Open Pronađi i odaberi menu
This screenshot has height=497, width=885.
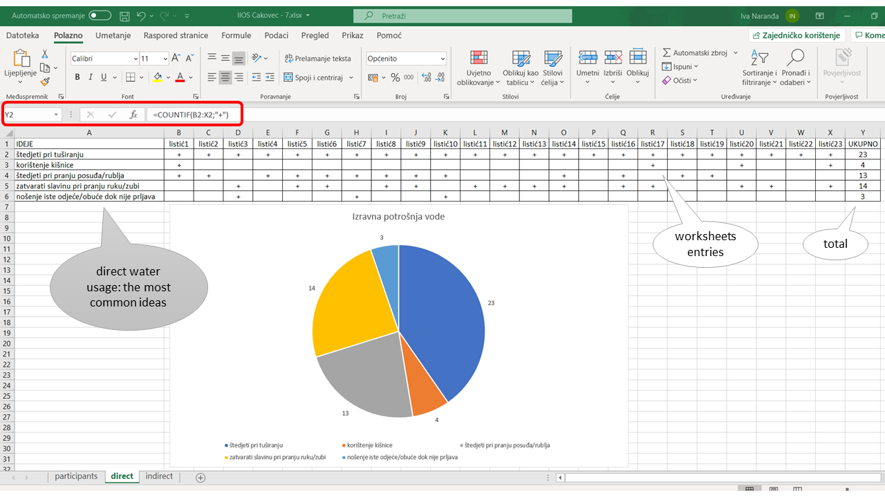tap(796, 68)
